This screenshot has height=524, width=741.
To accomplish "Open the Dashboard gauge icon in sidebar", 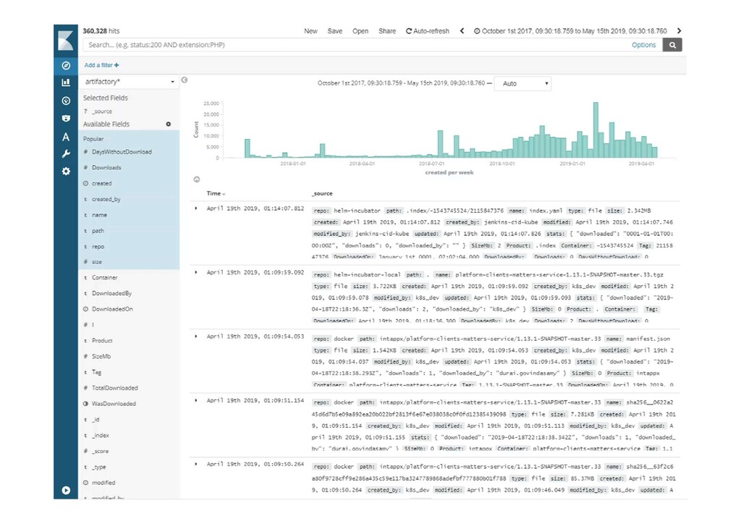I will point(66,101).
